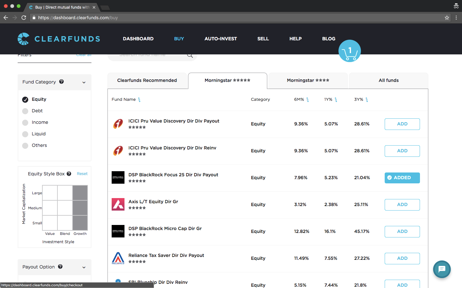This screenshot has width=462, height=288.
Task: Bookmark page with star icon
Action: click(447, 18)
